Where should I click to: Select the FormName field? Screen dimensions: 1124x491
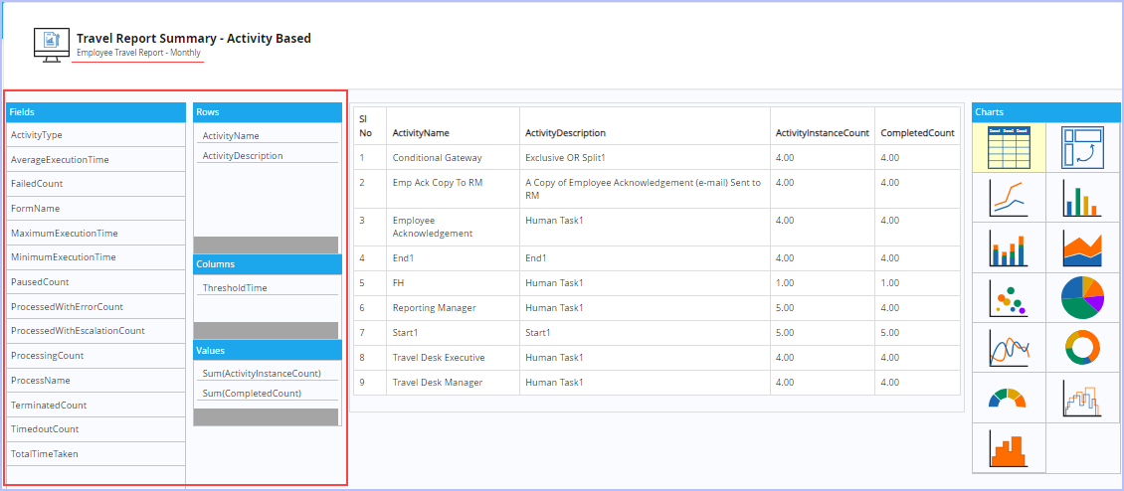[95, 209]
